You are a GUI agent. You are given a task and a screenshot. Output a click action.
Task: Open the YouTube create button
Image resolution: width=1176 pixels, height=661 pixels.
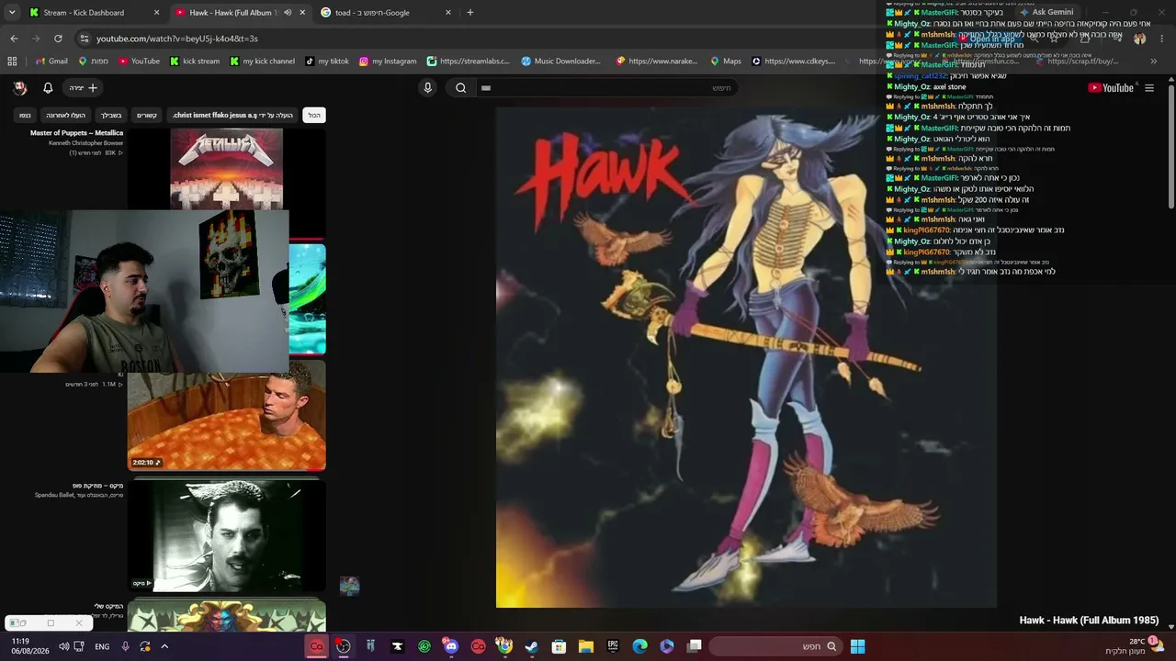84,88
